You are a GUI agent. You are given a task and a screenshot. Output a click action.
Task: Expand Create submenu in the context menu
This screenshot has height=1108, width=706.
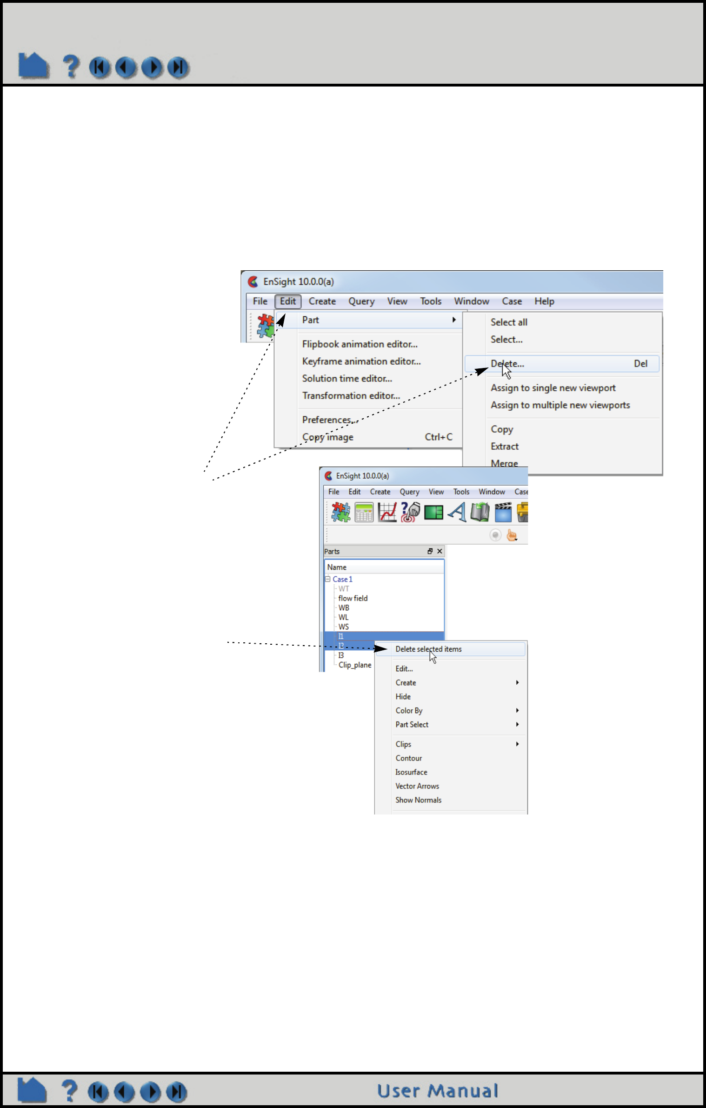[x=517, y=682]
